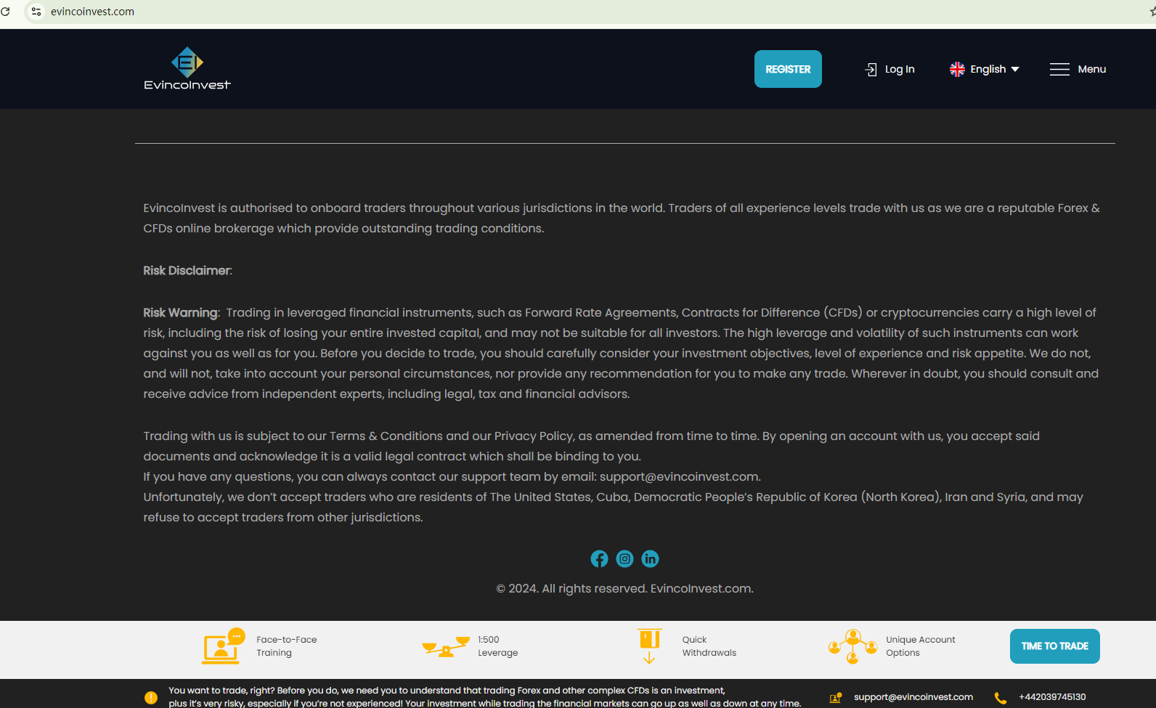Click the support@evincoinvest.com email in the paragraph
The width and height of the screenshot is (1156, 708).
679,477
